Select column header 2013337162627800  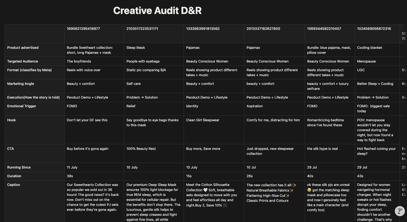coord(263,29)
